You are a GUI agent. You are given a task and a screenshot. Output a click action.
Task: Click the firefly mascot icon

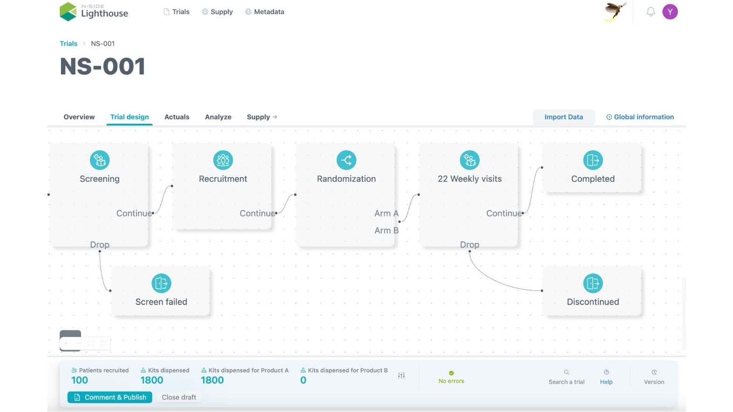click(615, 12)
